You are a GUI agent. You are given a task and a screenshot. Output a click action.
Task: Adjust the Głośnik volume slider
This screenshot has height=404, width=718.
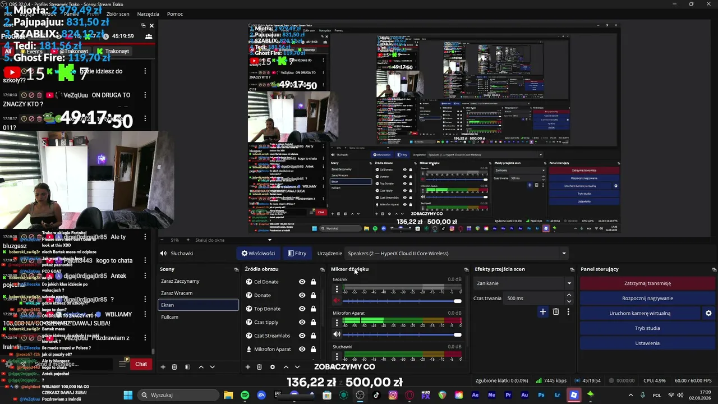coord(402,301)
